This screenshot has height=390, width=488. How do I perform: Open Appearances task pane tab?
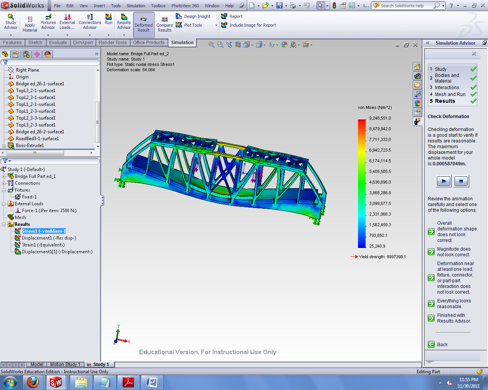click(417, 103)
